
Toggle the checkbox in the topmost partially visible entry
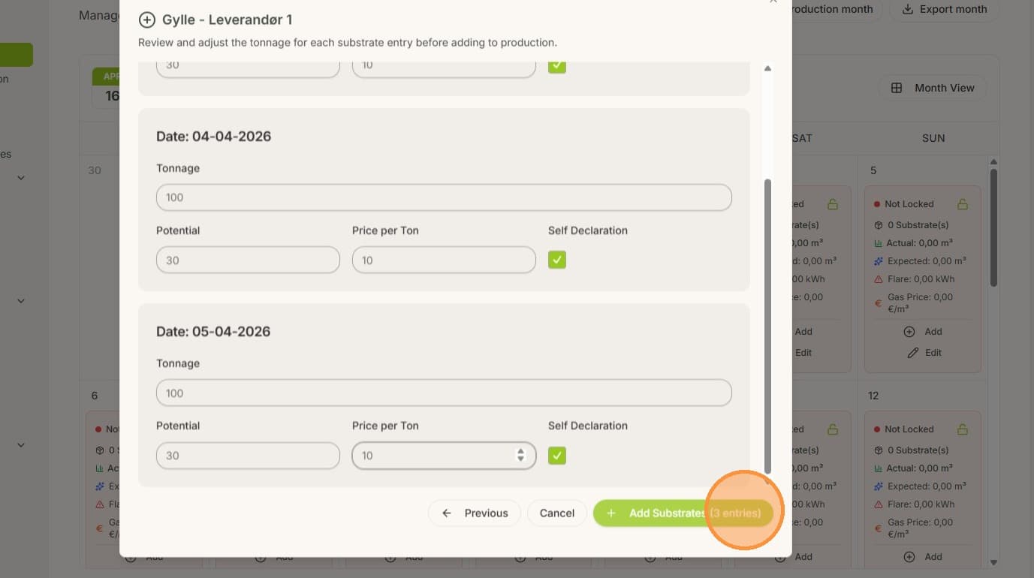click(557, 66)
